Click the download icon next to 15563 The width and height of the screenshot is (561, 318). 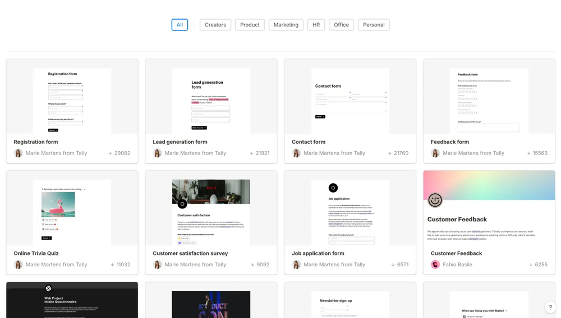[x=528, y=153]
